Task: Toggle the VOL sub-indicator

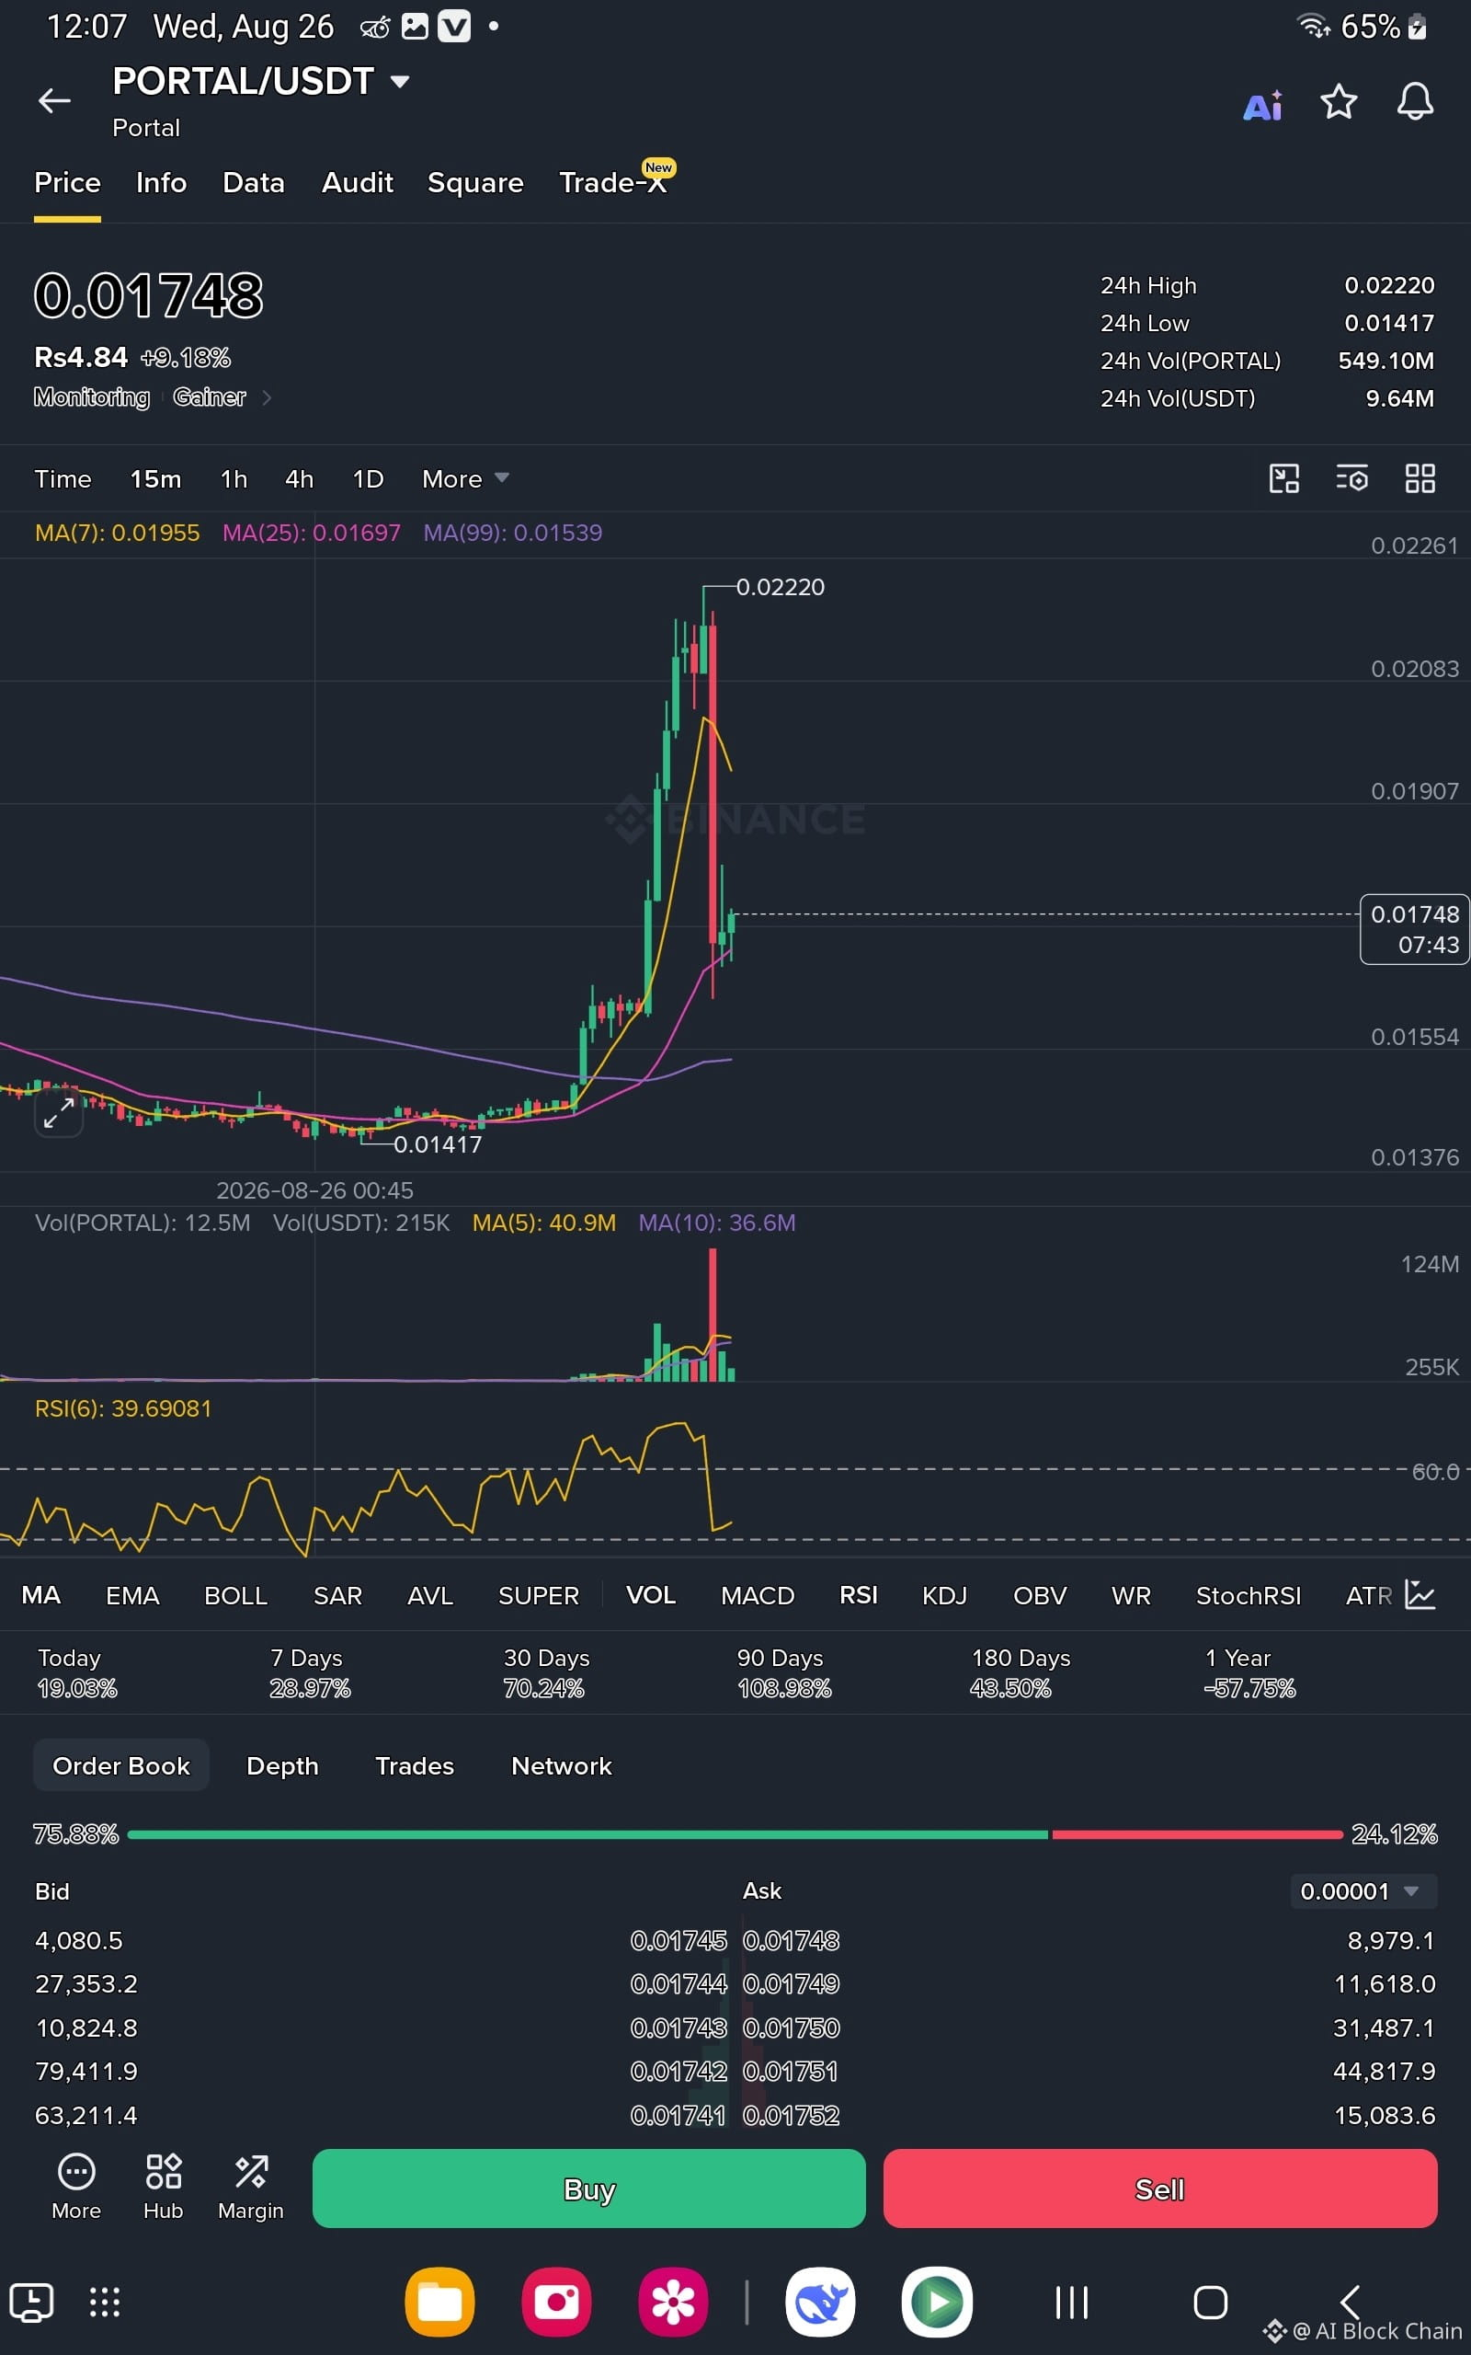Action: tap(651, 1595)
